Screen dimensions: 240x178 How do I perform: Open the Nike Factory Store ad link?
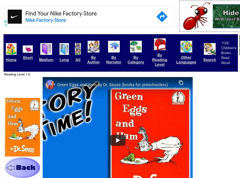point(46,20)
